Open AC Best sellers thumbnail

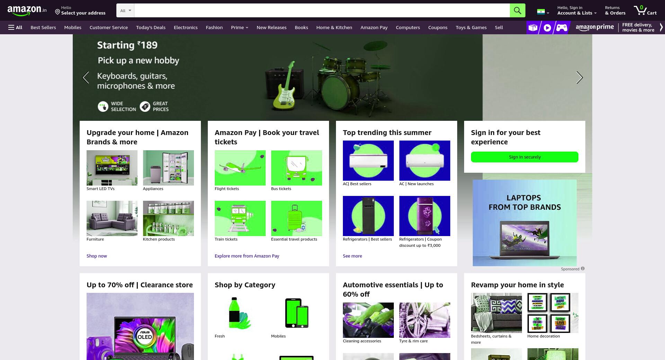[368, 161]
